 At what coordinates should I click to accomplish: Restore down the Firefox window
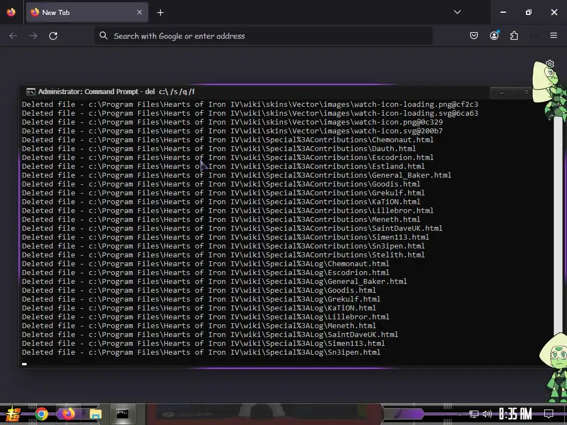tap(528, 12)
